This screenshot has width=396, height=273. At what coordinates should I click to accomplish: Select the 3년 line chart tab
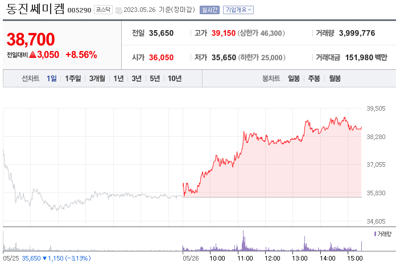click(137, 78)
